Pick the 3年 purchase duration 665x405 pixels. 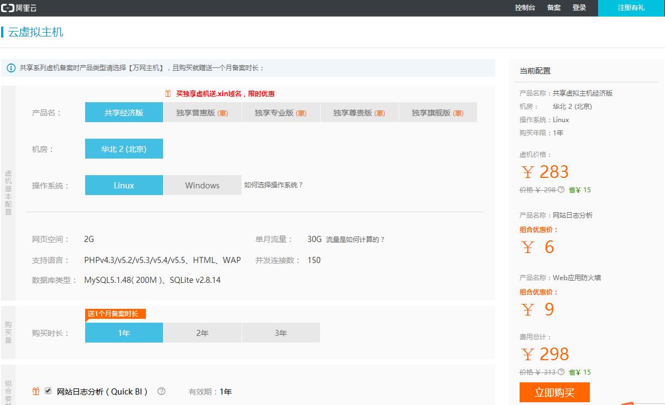[281, 333]
